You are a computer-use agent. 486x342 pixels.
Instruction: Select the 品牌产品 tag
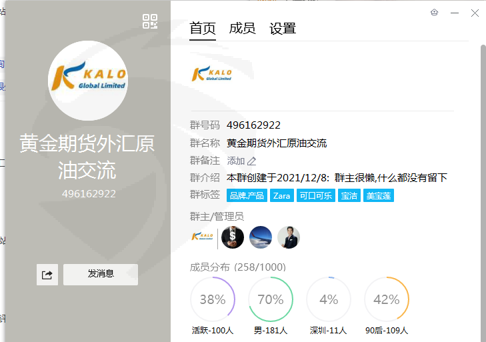[247, 195]
